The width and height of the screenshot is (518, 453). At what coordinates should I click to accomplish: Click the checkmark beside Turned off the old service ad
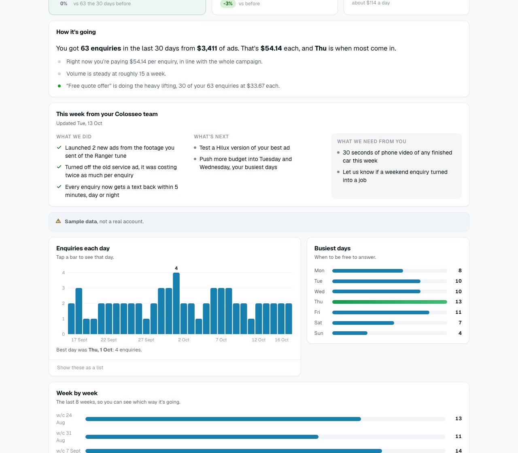[x=59, y=167]
